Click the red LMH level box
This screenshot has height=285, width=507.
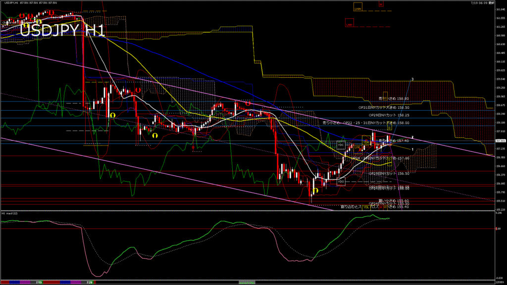pos(350,24)
